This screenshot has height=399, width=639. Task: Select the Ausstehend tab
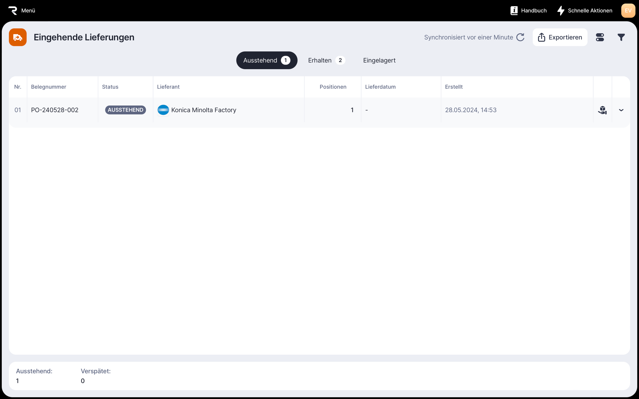click(x=267, y=60)
